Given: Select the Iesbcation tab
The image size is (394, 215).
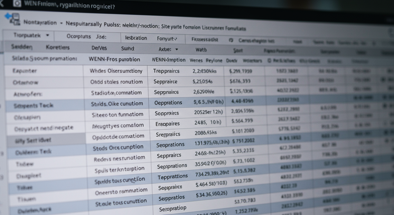Looking at the screenshot, I should 136,38.
